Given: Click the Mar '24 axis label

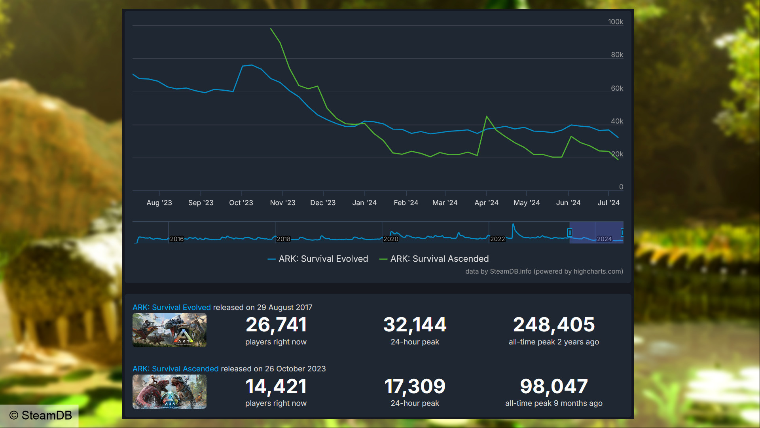Looking at the screenshot, I should pyautogui.click(x=445, y=202).
